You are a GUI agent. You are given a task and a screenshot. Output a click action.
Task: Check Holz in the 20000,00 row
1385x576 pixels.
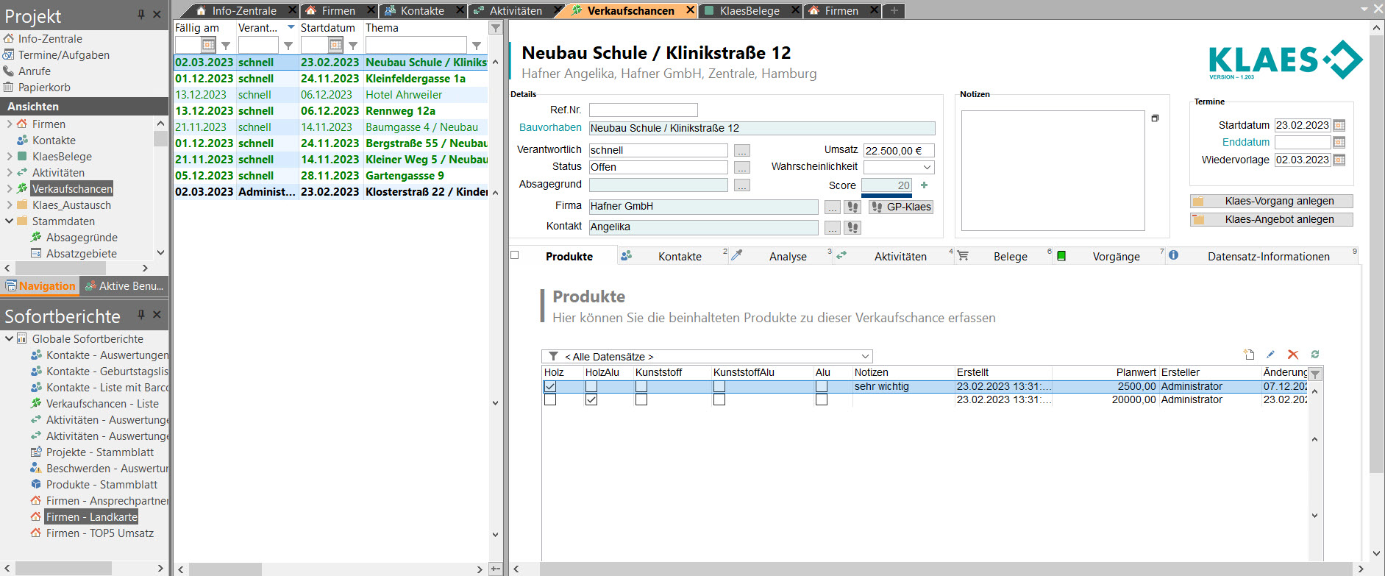[550, 399]
